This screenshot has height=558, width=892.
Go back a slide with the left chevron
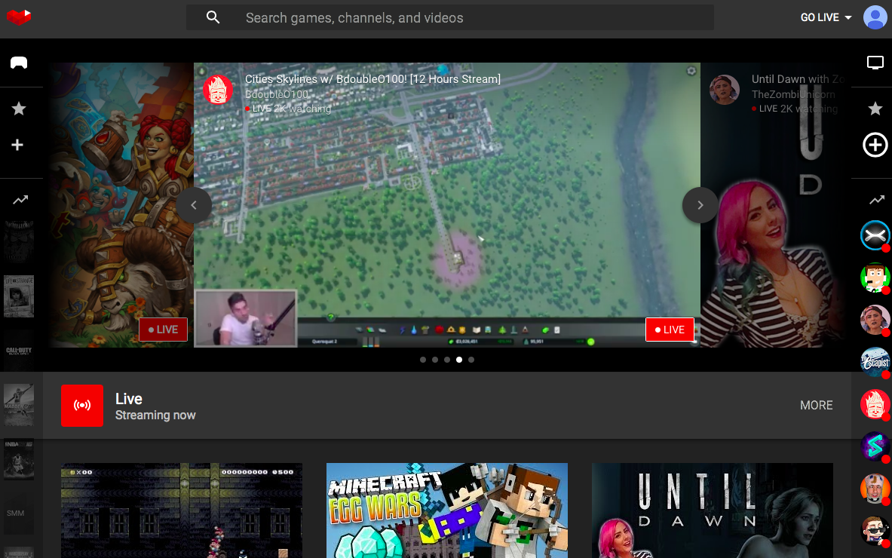[194, 205]
